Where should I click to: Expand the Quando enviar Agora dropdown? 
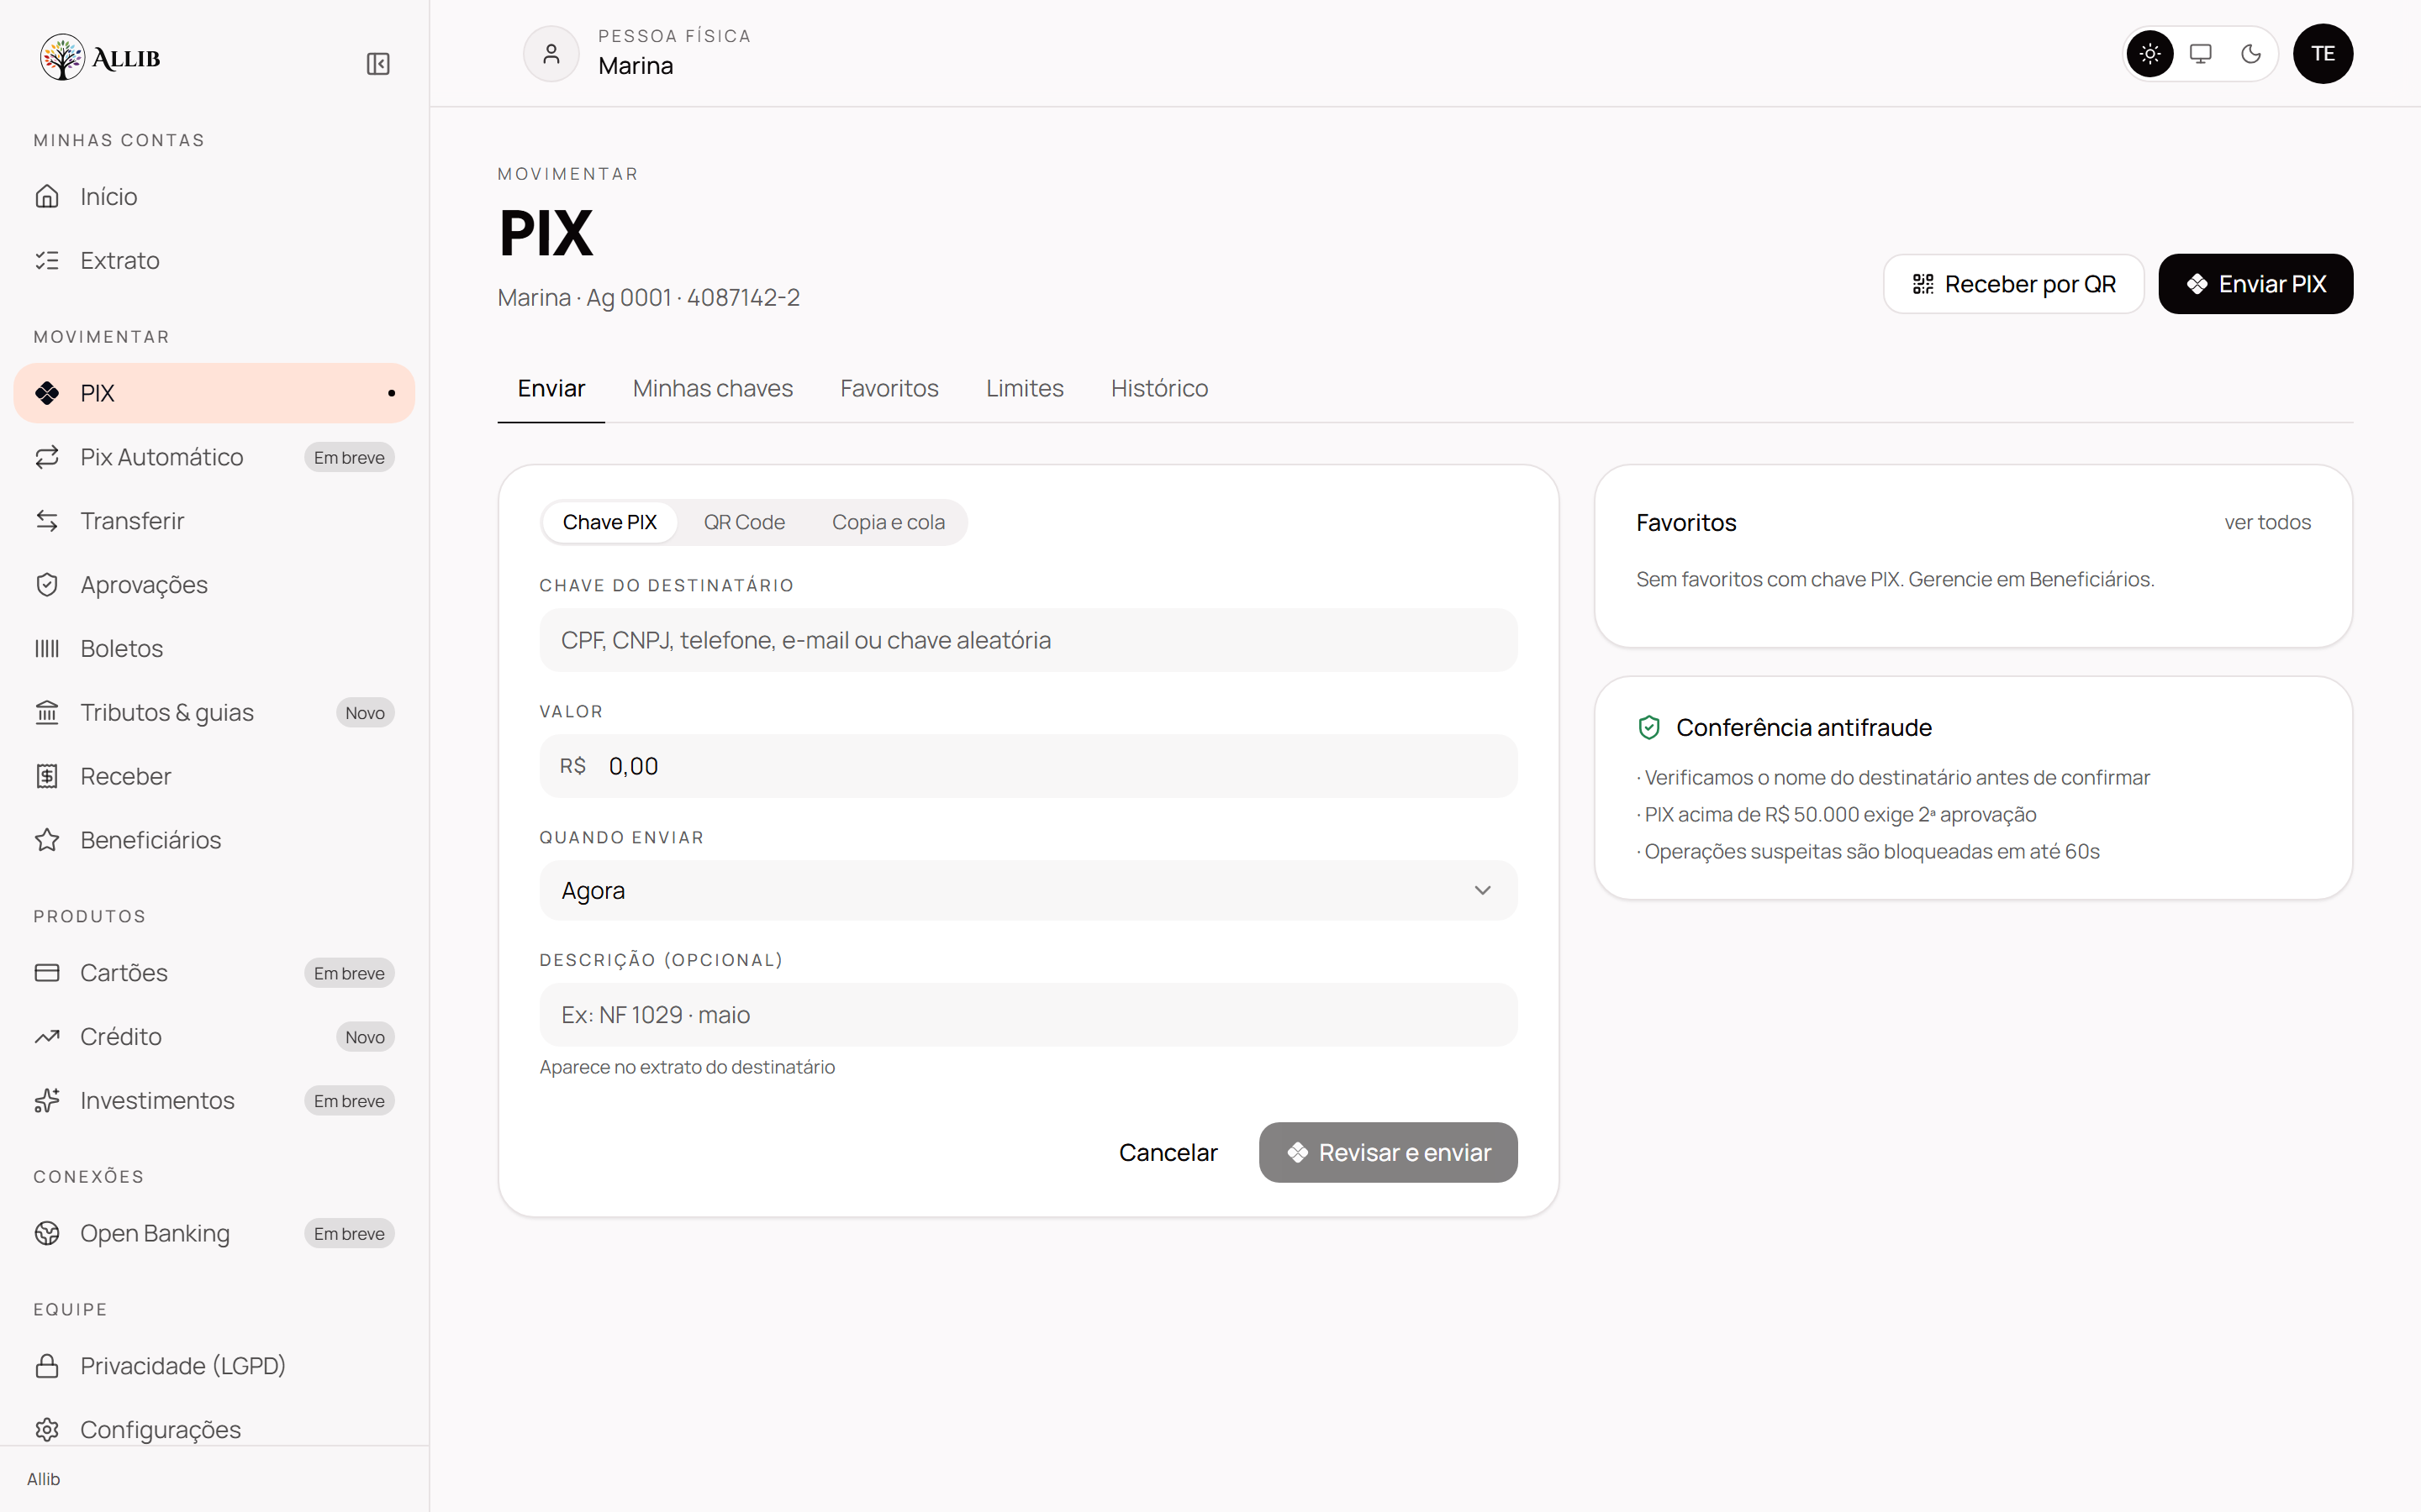pyautogui.click(x=1028, y=890)
